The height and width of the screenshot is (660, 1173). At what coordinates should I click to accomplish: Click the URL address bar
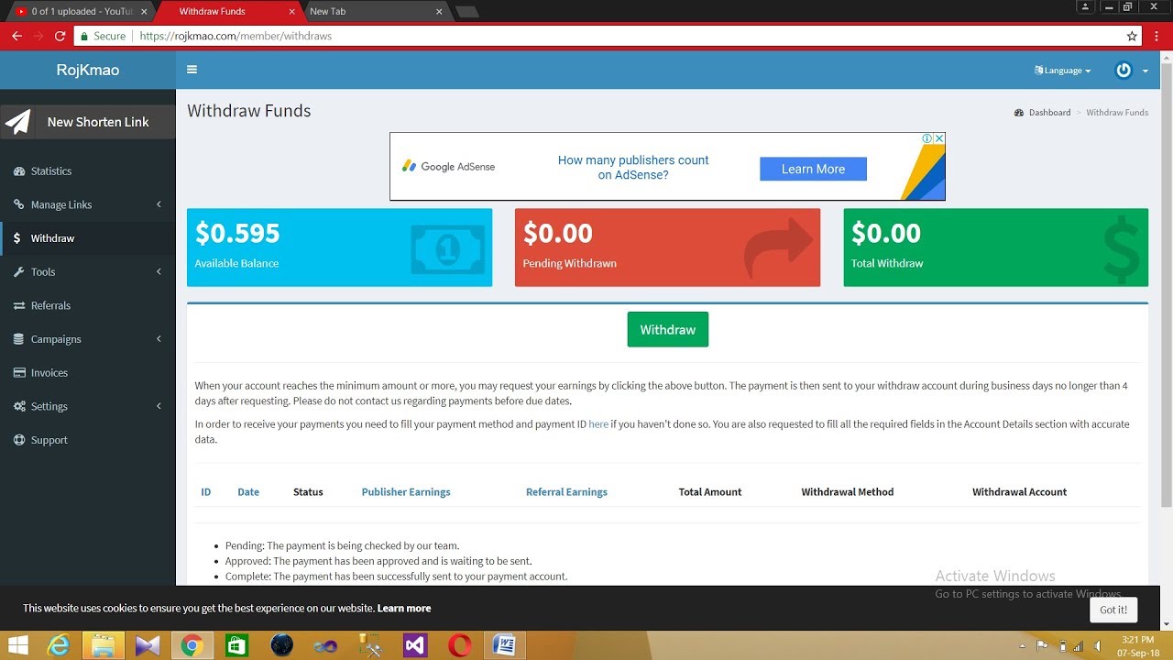(596, 36)
